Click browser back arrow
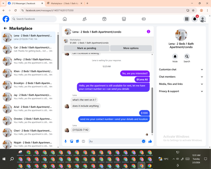Viewport: 211px width, 169px height. tap(4, 10)
